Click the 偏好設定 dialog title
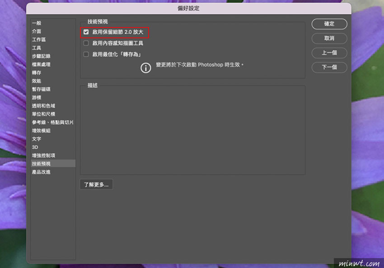This screenshot has height=268, width=384. click(188, 8)
